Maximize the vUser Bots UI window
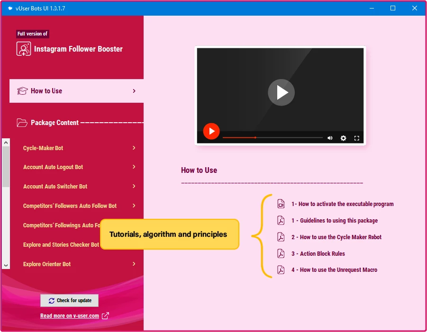The image size is (427, 332). [393, 8]
